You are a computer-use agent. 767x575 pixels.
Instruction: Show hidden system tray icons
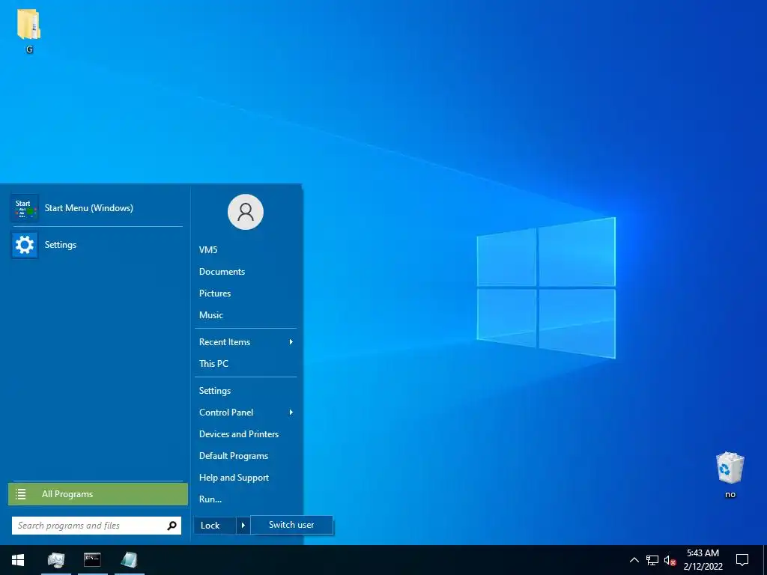tap(634, 560)
